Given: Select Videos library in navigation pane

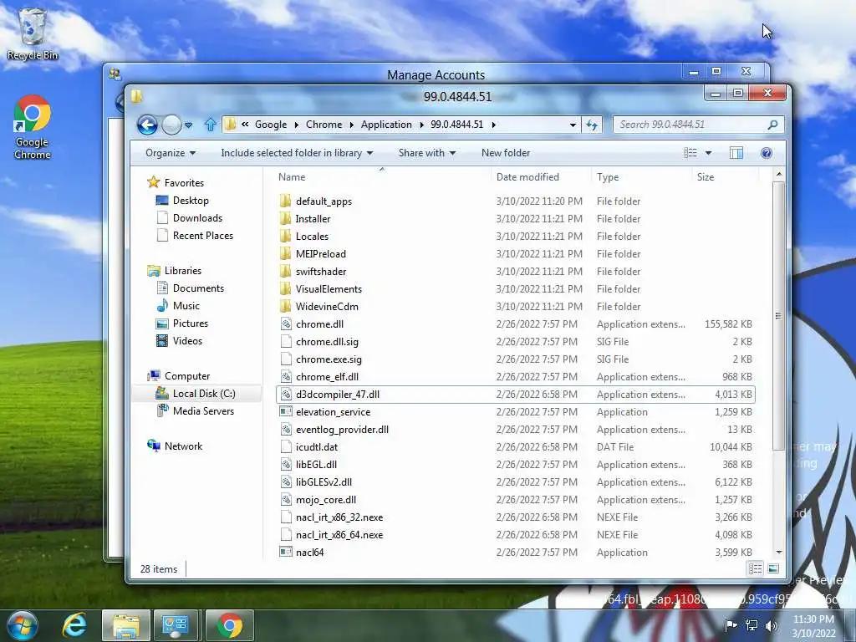Looking at the screenshot, I should [187, 341].
